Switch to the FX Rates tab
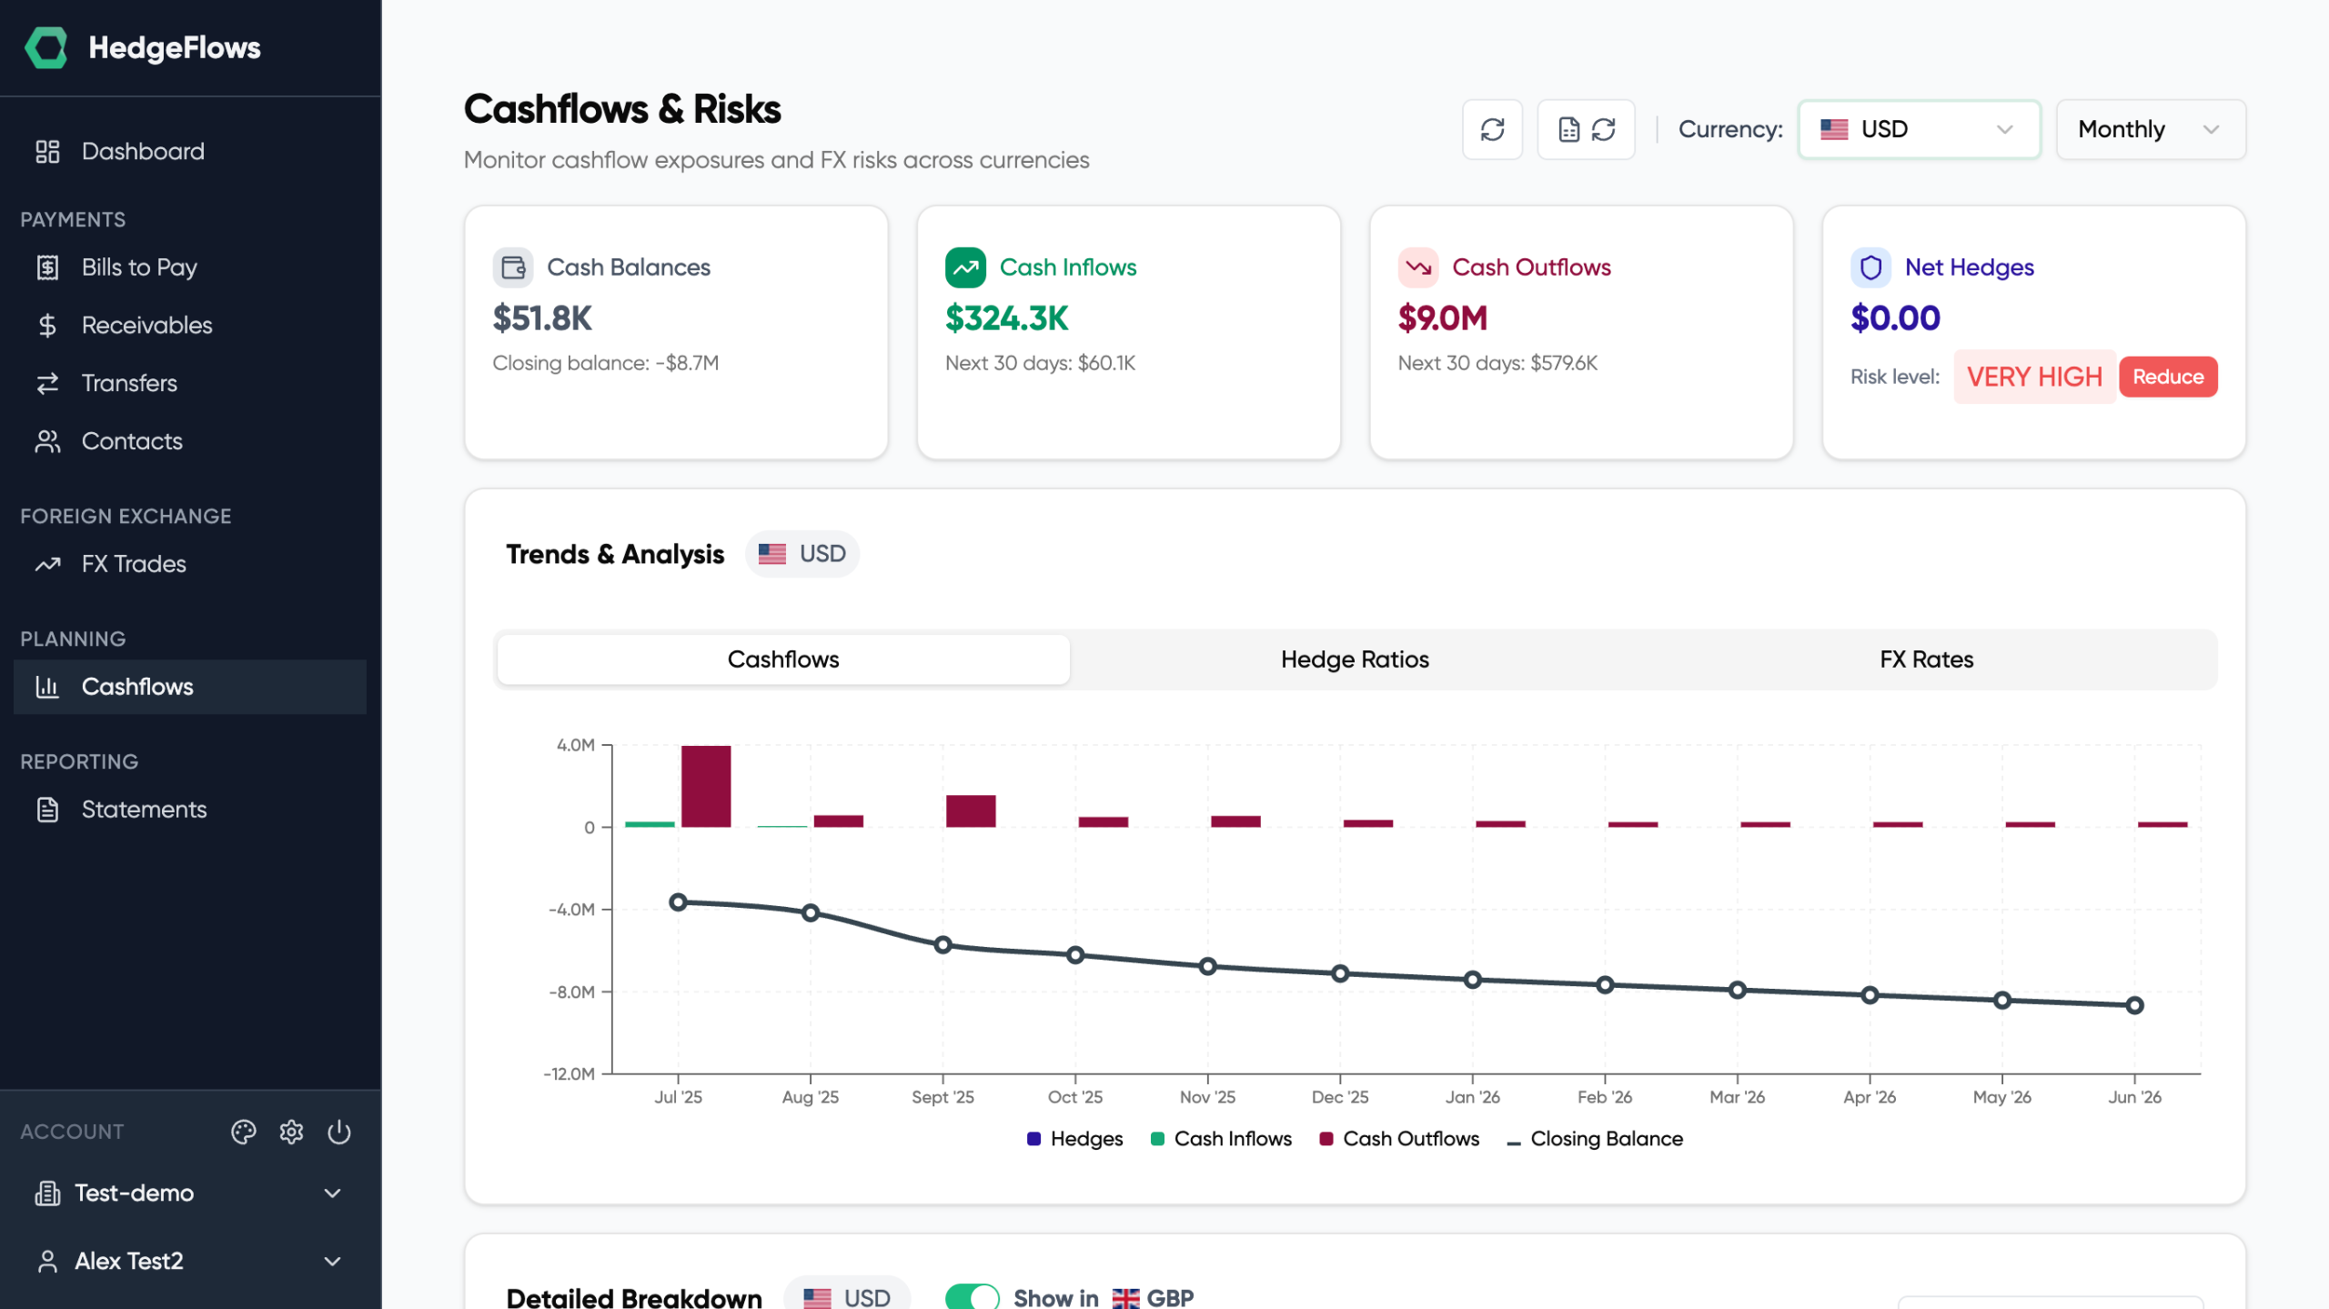 point(1926,660)
